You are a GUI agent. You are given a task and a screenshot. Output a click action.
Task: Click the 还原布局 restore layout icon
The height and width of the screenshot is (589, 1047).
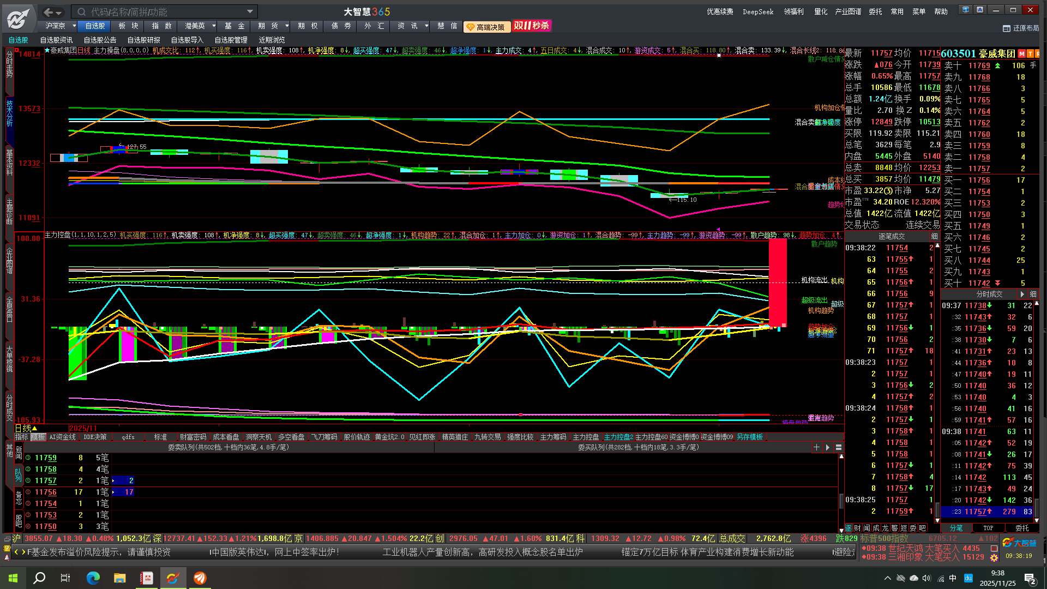(1007, 28)
